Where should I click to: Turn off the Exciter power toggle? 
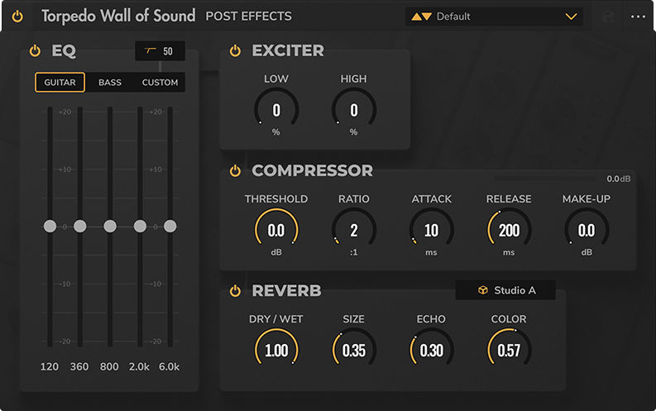coord(235,51)
